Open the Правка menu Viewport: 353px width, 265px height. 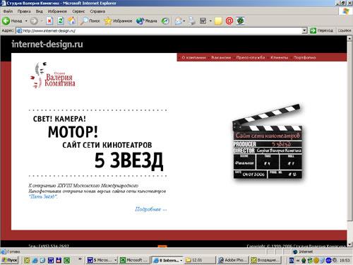tap(24, 11)
